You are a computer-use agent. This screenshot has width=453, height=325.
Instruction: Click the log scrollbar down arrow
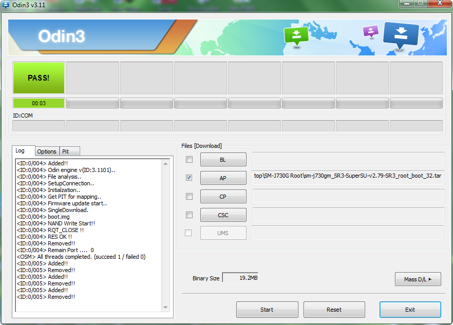(x=165, y=308)
